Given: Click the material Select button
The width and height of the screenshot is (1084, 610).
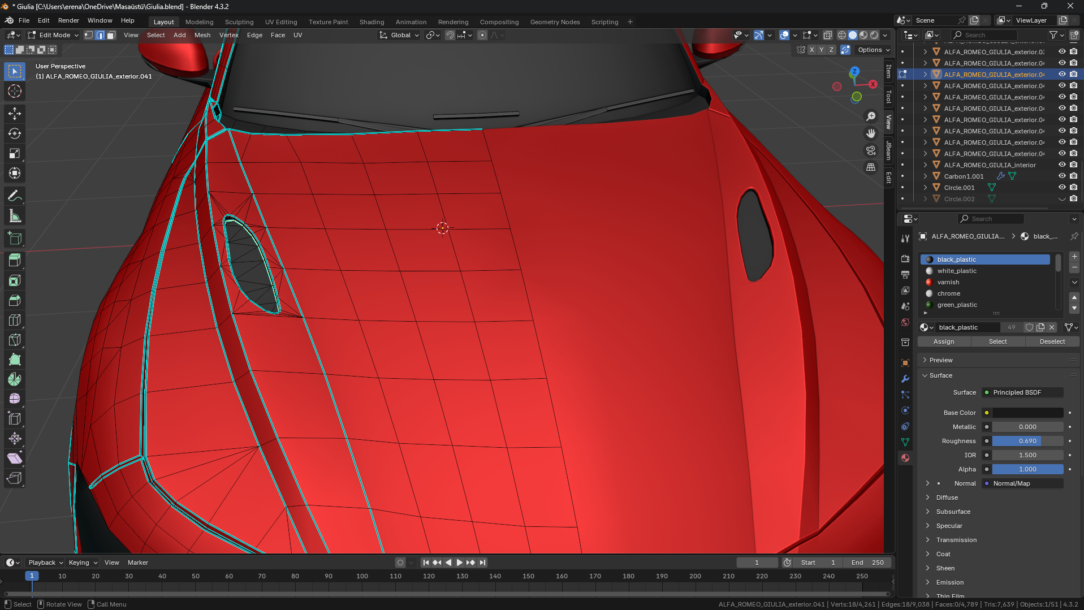Looking at the screenshot, I should pos(998,341).
